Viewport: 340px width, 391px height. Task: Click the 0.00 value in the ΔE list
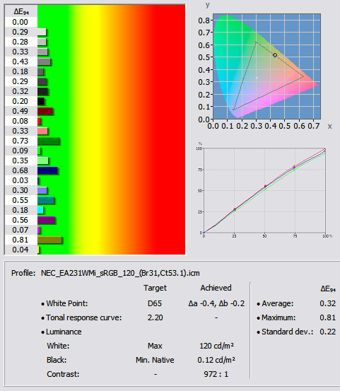(x=20, y=22)
